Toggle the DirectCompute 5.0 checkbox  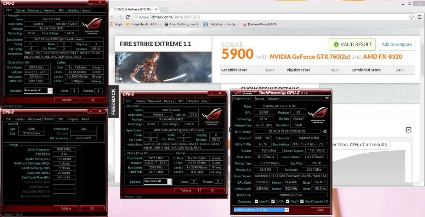click(x=302, y=201)
